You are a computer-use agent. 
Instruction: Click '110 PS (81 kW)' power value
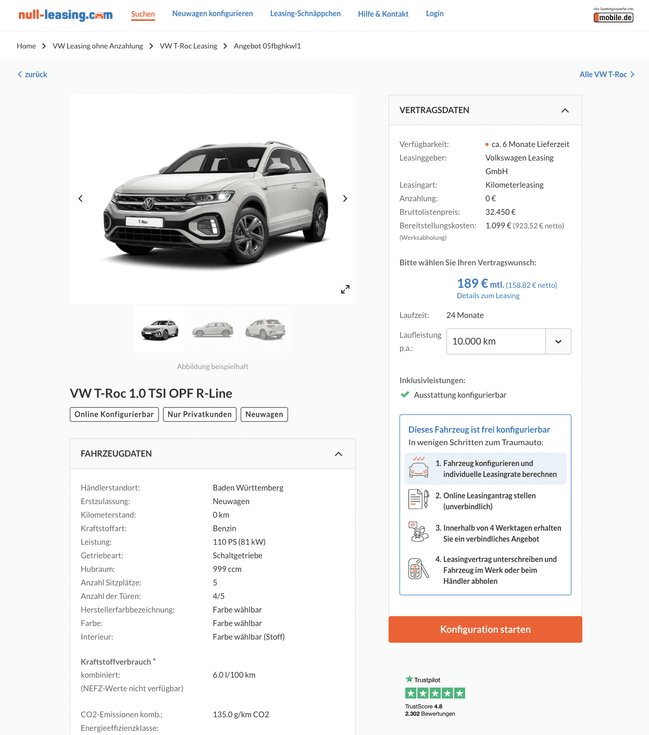pos(239,542)
